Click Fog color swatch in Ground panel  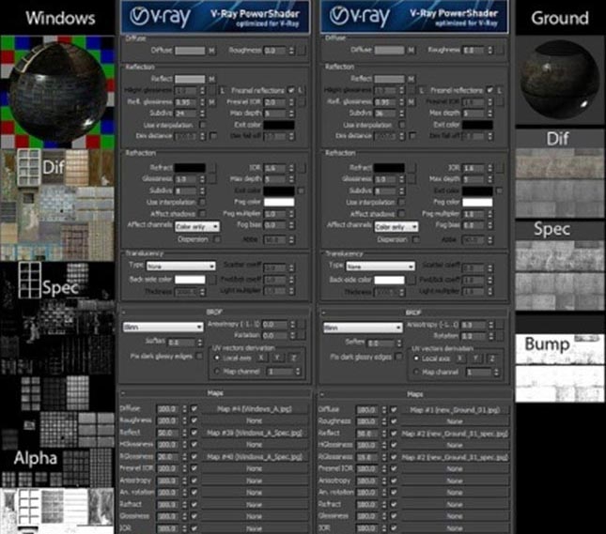pyautogui.click(x=477, y=202)
